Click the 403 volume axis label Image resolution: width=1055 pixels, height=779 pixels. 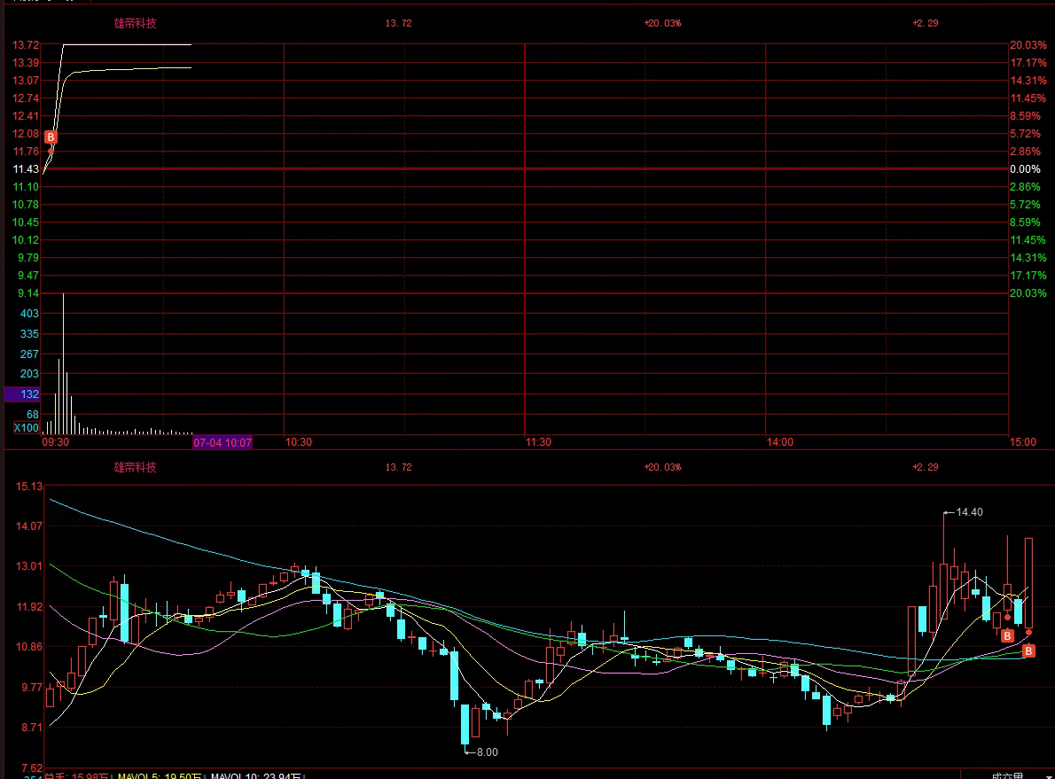(x=29, y=314)
